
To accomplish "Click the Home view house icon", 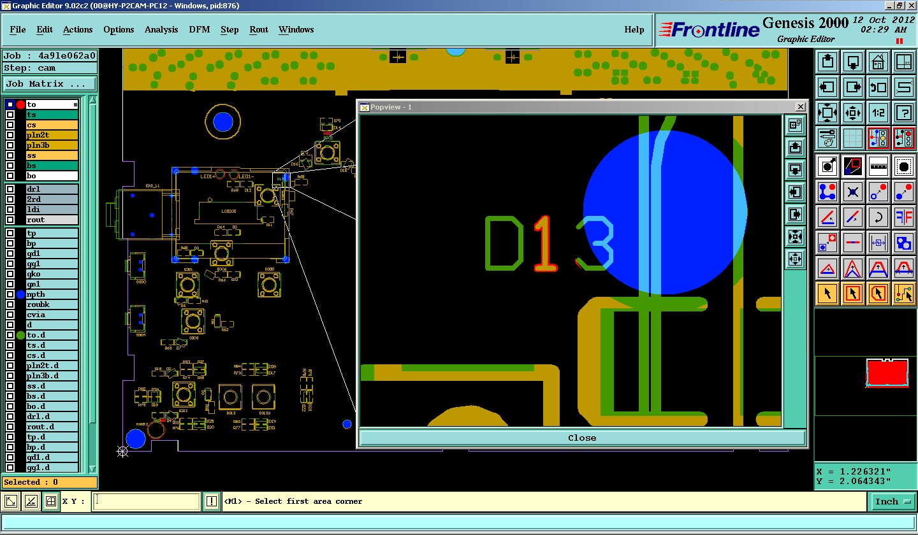I will [878, 62].
